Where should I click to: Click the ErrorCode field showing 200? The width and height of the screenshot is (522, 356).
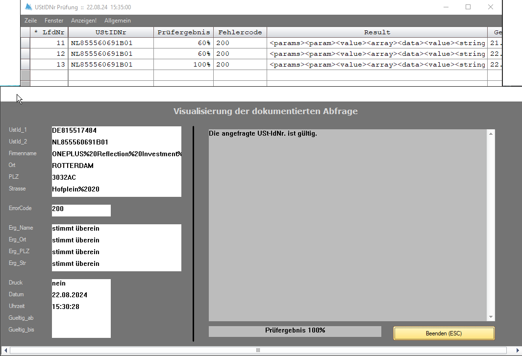pos(81,210)
